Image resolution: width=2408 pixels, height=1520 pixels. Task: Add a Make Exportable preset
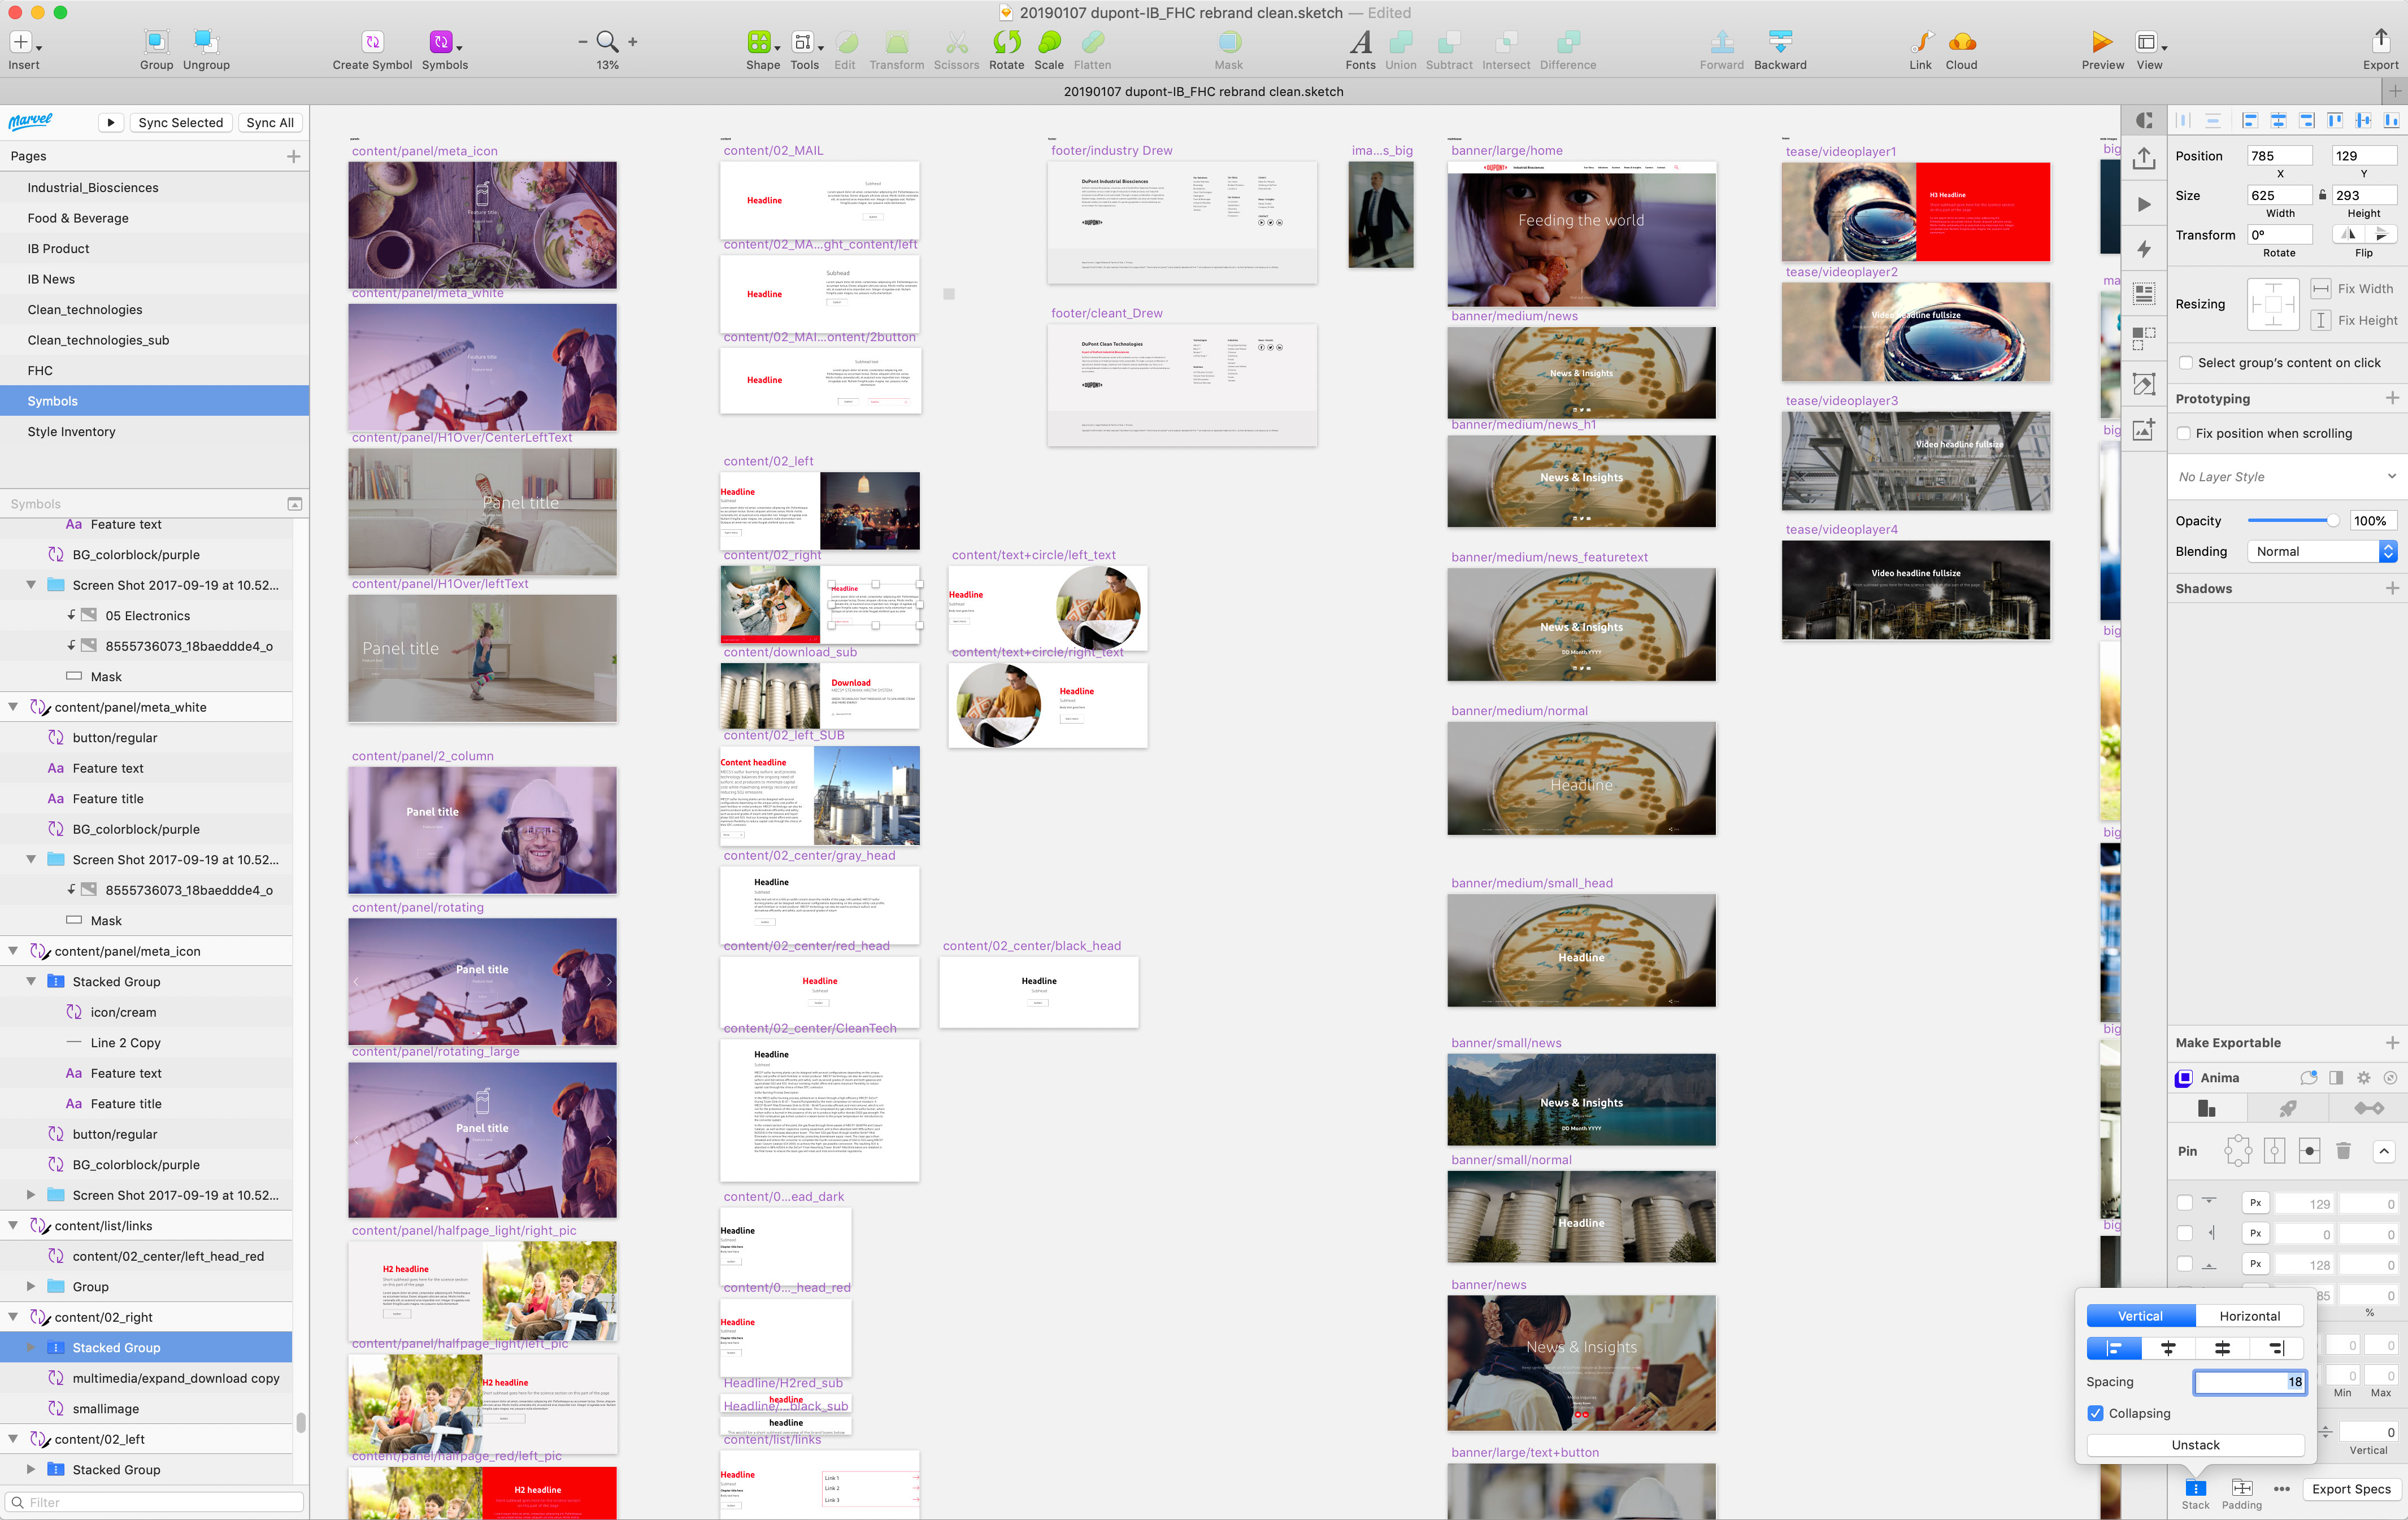2392,1042
